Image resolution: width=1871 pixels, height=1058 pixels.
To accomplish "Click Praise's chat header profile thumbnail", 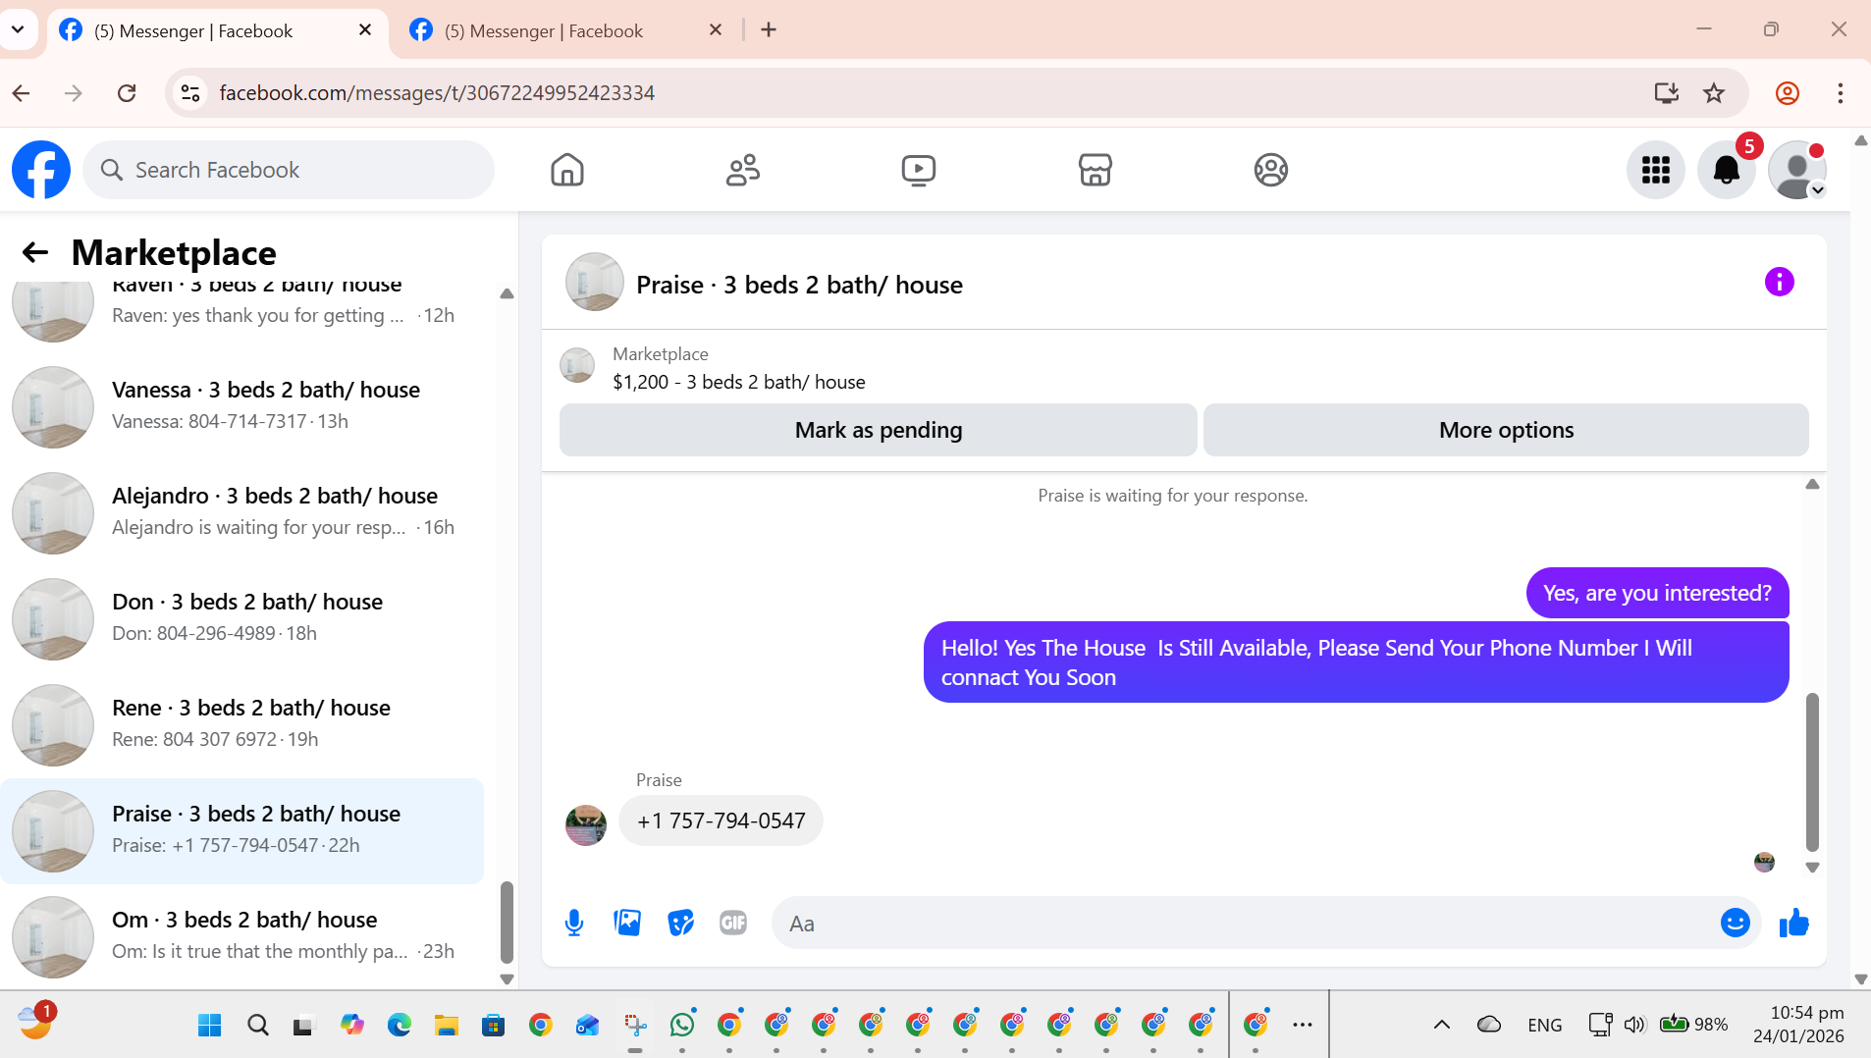I will pyautogui.click(x=595, y=283).
